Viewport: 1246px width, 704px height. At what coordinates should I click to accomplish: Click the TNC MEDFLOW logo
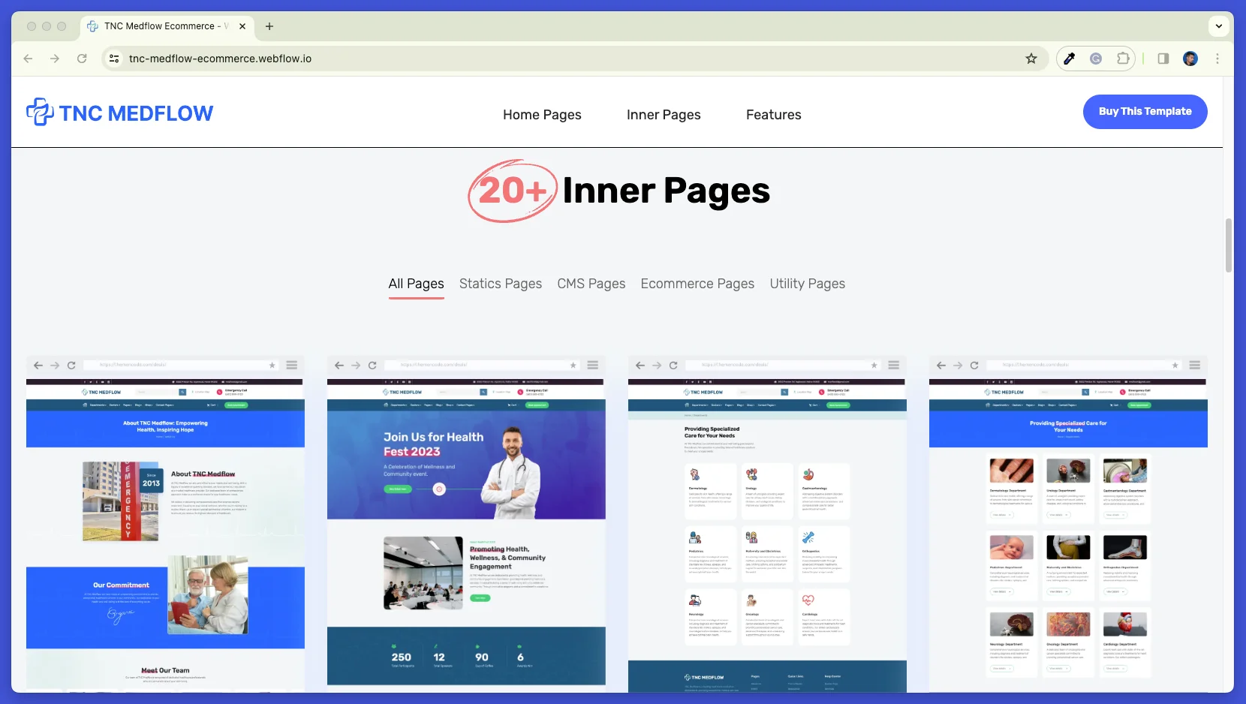[x=120, y=113]
